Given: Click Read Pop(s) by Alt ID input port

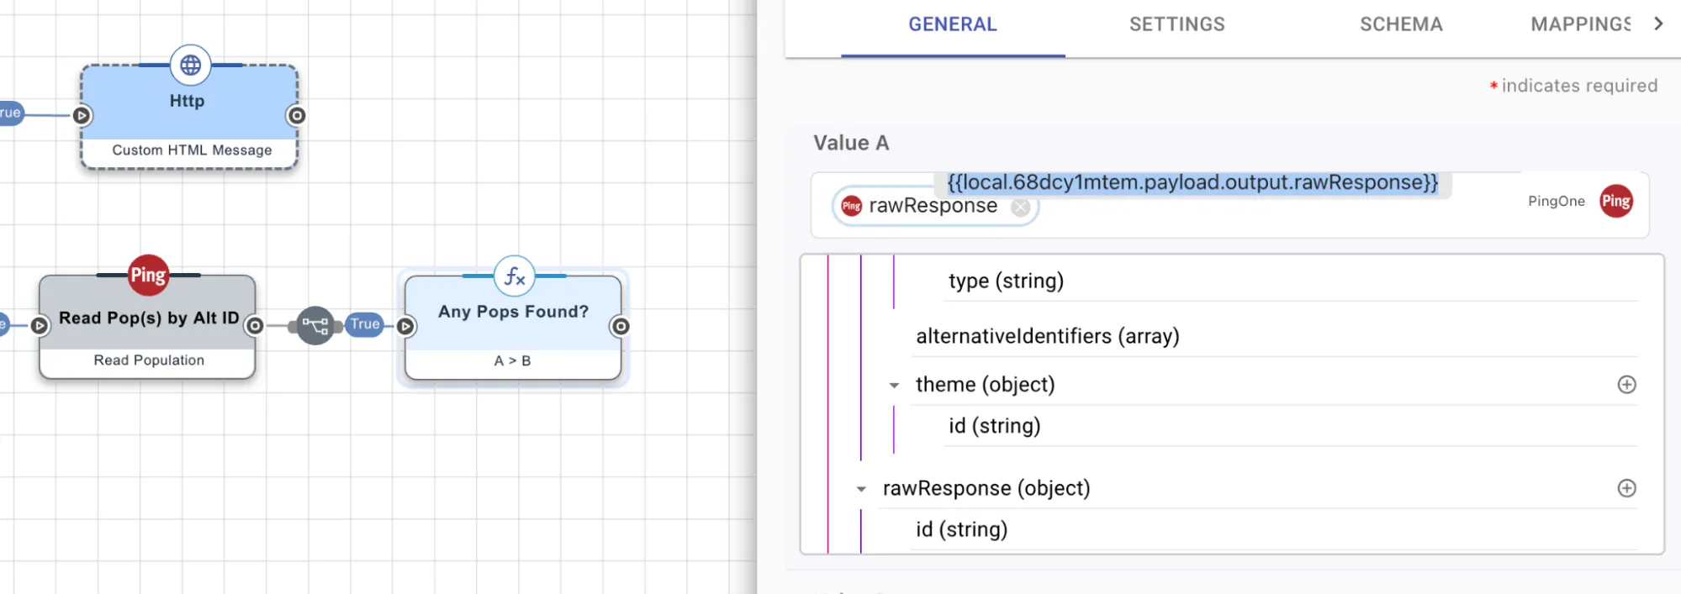Looking at the screenshot, I should 40,325.
